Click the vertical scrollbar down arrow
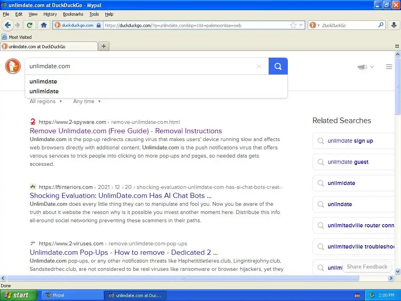Screen dimensions: 401x301 [x=397, y=271]
